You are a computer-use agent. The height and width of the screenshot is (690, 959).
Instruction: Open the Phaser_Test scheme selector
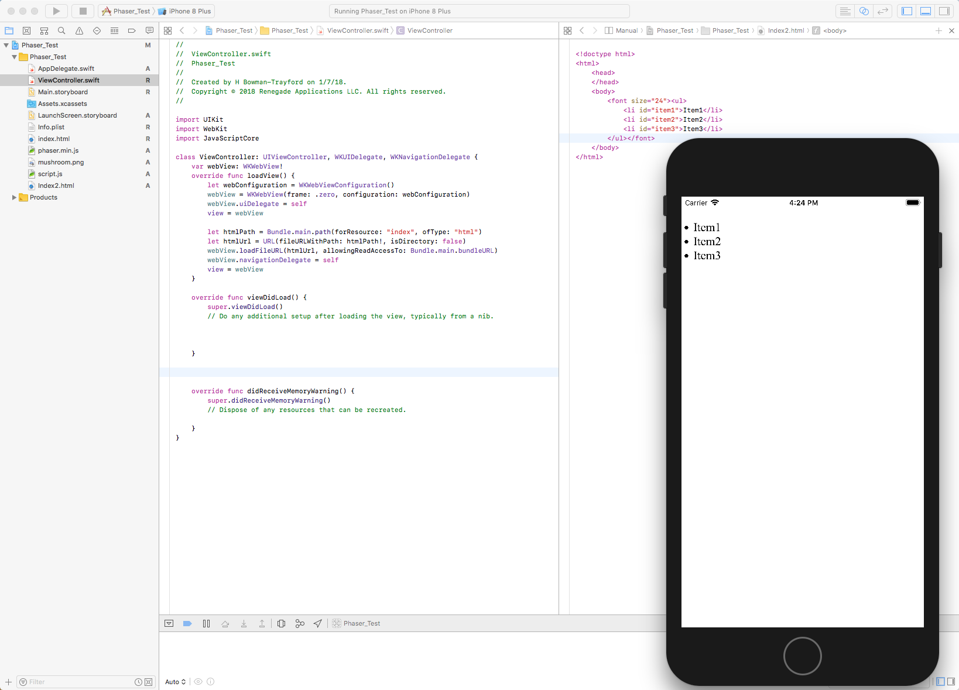(126, 11)
